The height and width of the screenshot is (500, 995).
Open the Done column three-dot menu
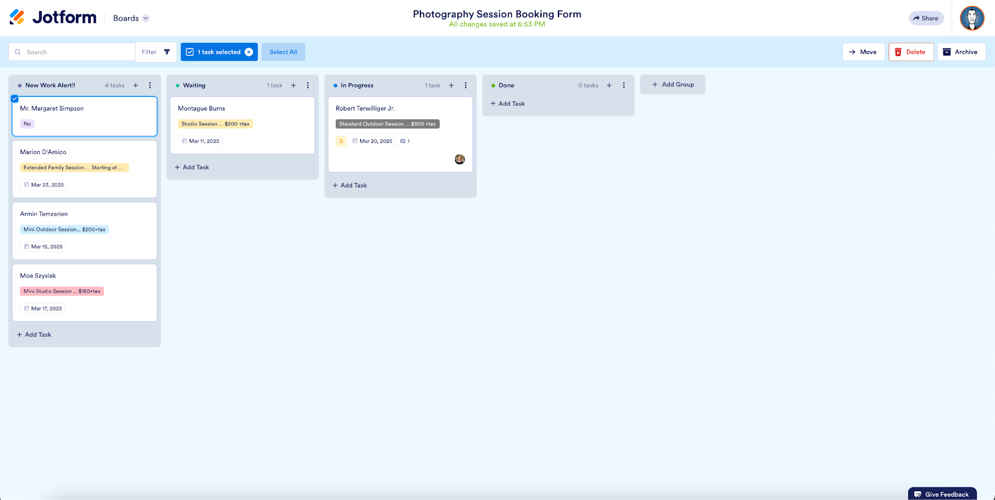(624, 86)
